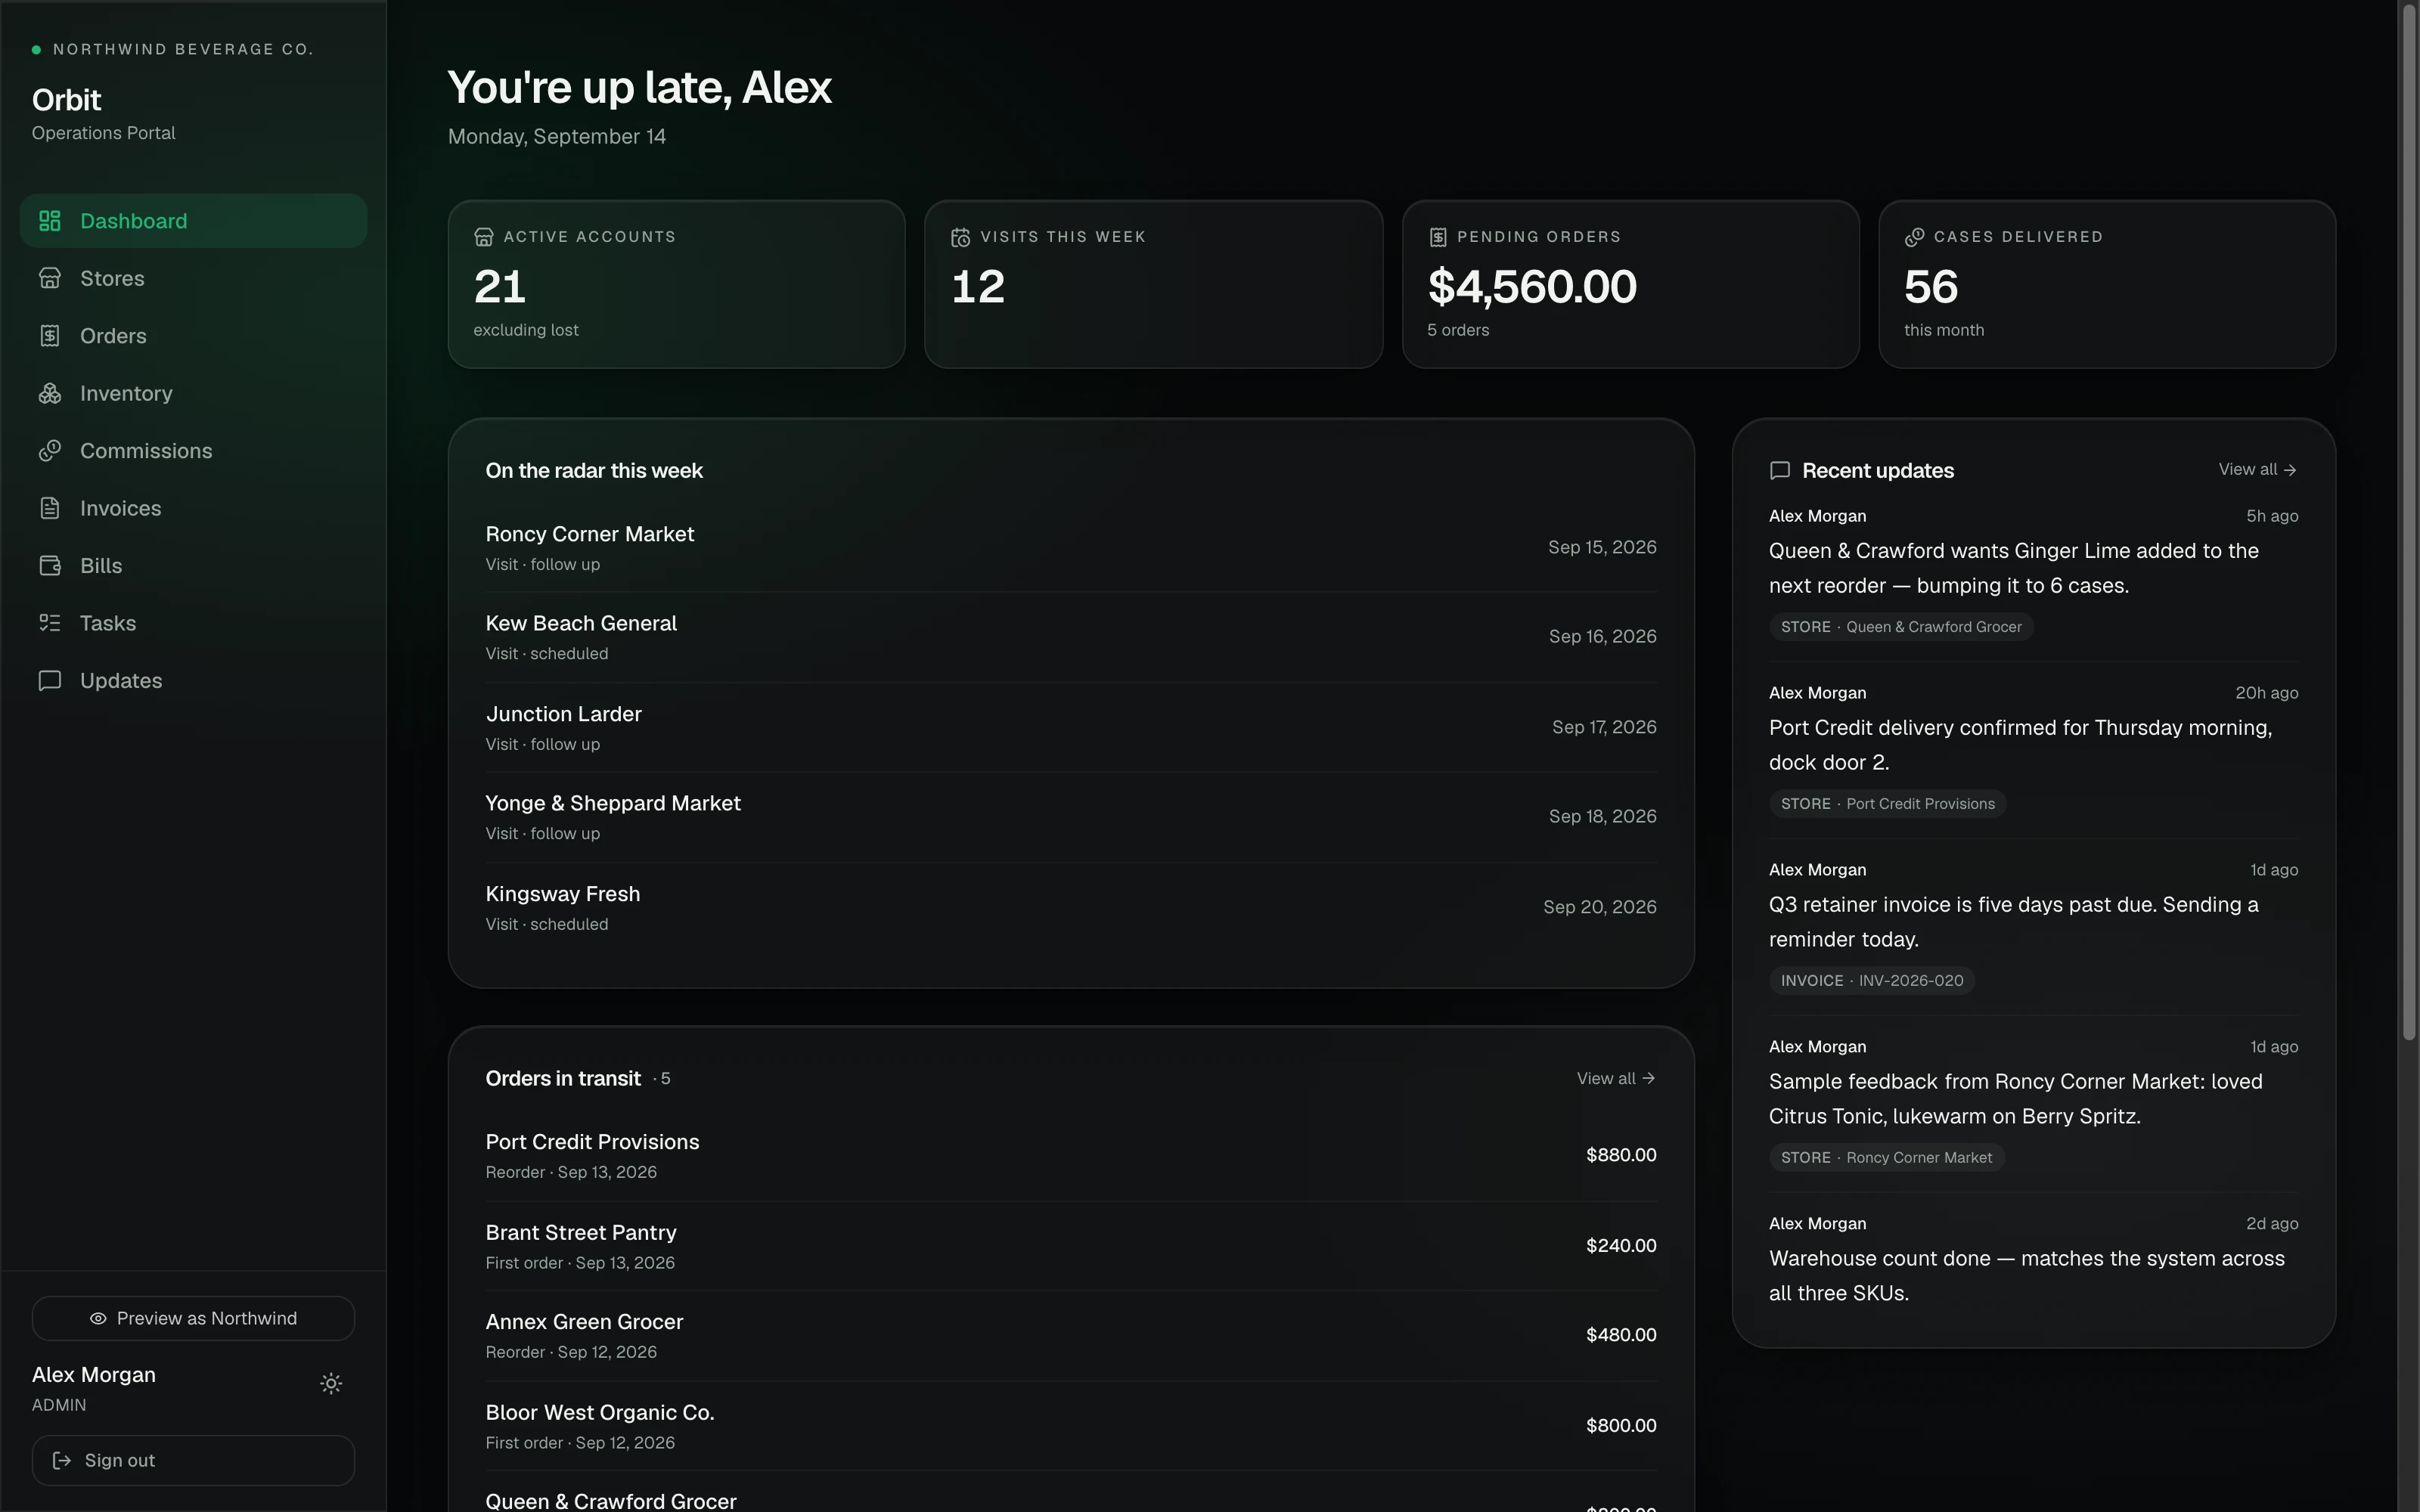Click the Updates chat bubble icon in sidebar
This screenshot has width=2420, height=1512.
click(x=50, y=681)
